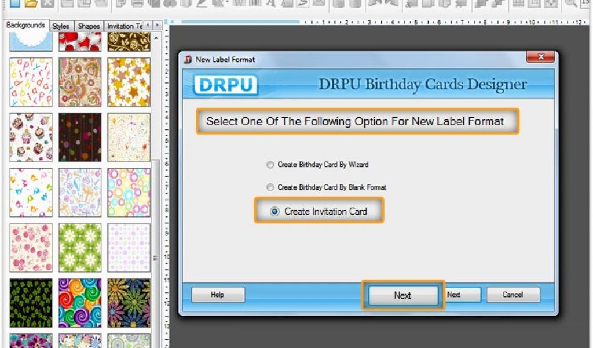Viewport: 593px width, 348px height.
Task: Pick the white background with colorful birds
Action: (x=31, y=193)
